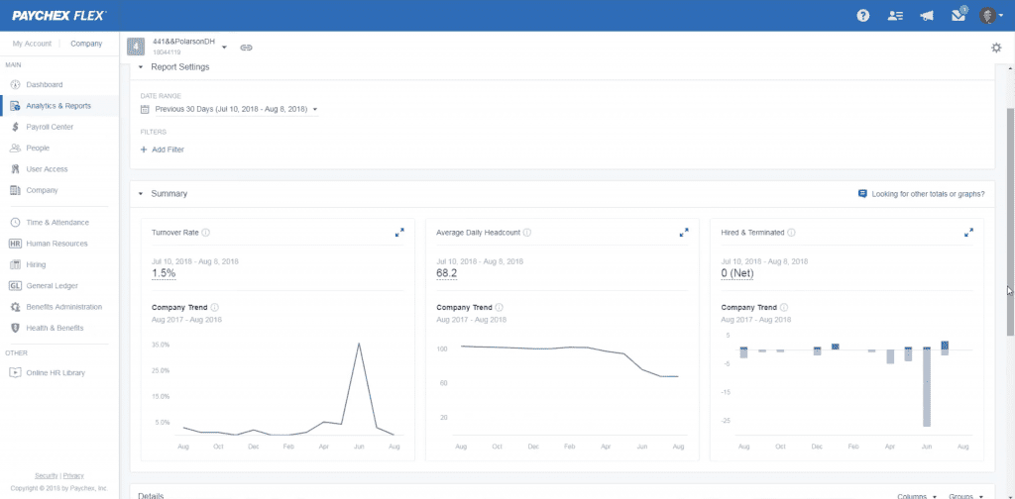Screen dimensions: 1015x499
Task: Open the user profile avatar menu
Action: click(x=991, y=16)
